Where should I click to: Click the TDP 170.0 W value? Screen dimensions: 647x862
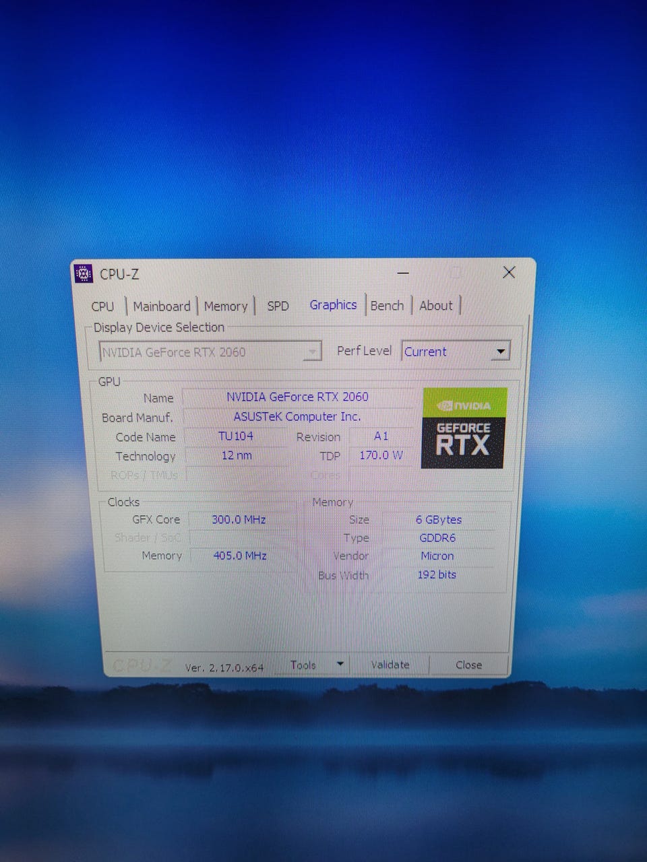(381, 455)
